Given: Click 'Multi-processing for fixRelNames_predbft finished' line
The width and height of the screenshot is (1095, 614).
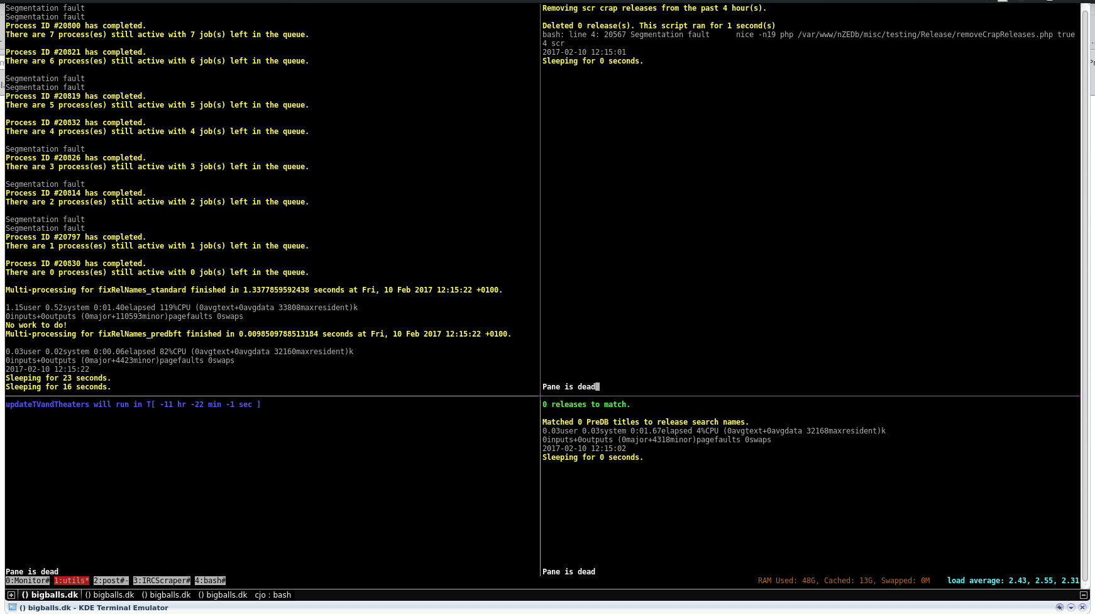Looking at the screenshot, I should point(258,334).
